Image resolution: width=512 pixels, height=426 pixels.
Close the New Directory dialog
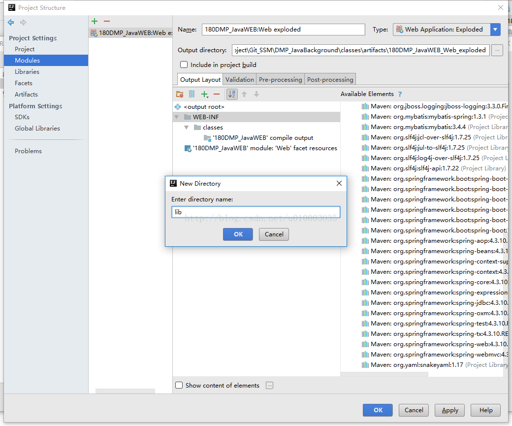[339, 183]
